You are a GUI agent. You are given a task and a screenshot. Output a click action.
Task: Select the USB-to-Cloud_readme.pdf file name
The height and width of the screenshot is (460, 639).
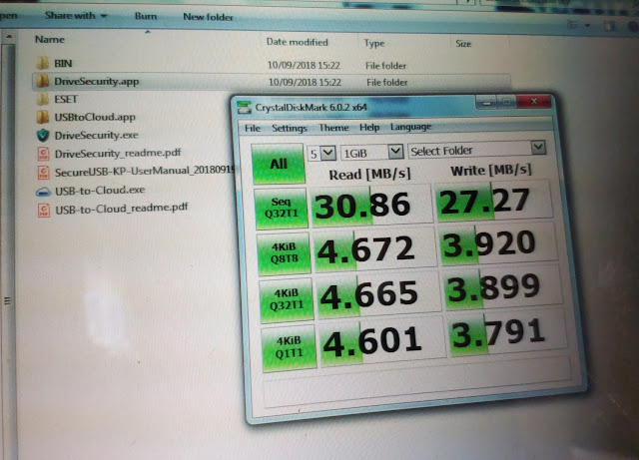[x=122, y=209]
